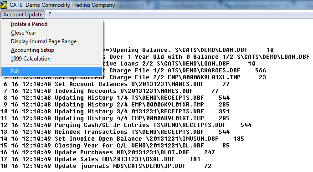313x172 pixels.
Task: Select Isolate a Period
Action: [x=29, y=24]
